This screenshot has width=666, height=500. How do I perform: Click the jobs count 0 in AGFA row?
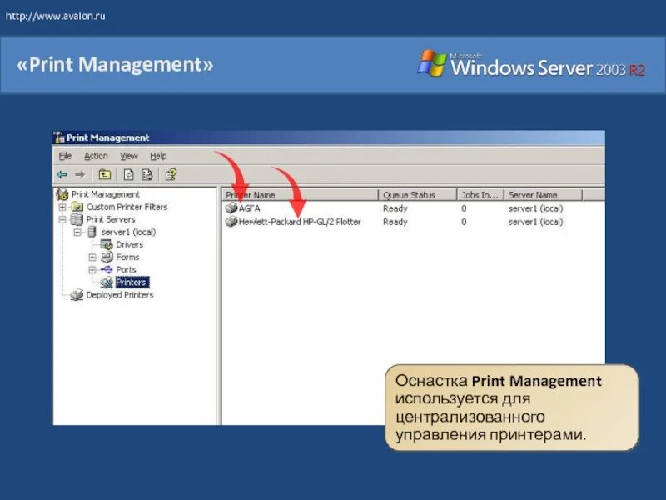[464, 208]
